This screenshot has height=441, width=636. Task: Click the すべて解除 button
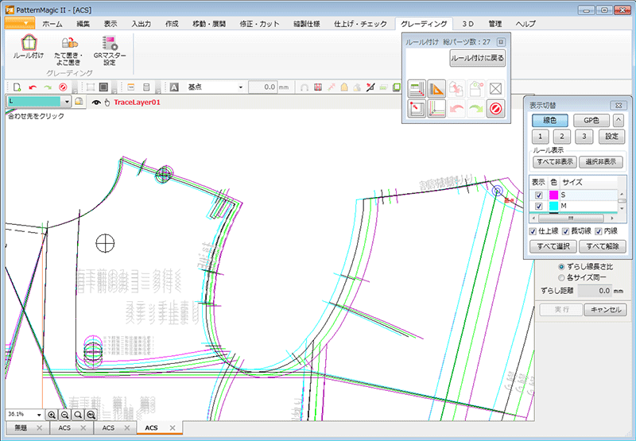(603, 246)
